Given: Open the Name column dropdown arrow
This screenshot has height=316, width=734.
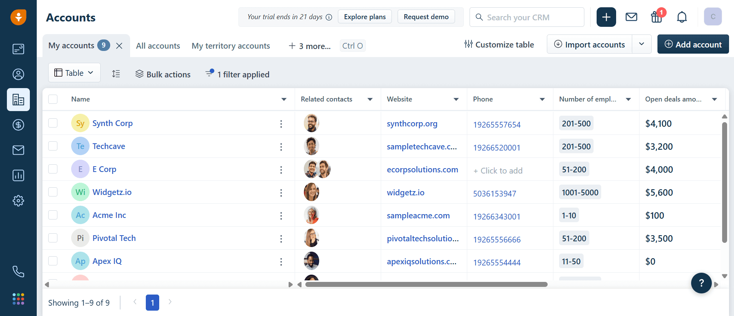Looking at the screenshot, I should [x=284, y=99].
